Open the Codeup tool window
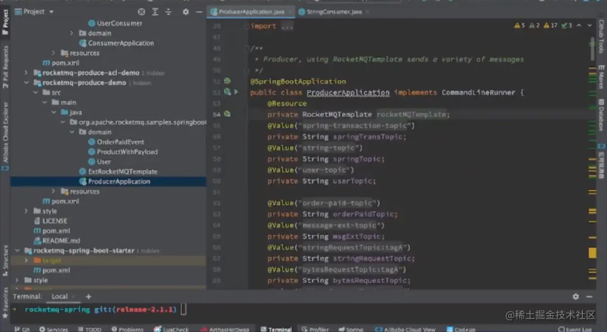The width and height of the screenshot is (607, 332). (x=461, y=329)
